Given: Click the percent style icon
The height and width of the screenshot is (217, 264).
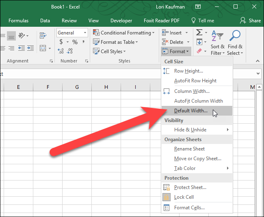Looking at the screenshot, I should click(75, 42).
